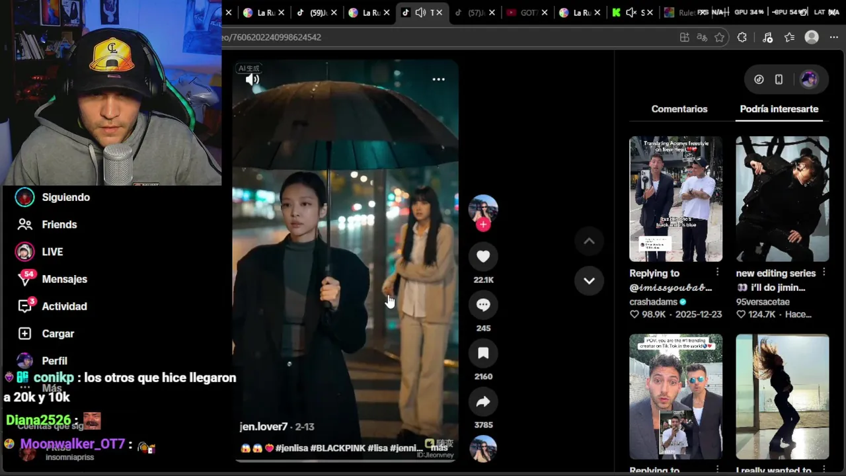Open Friends in the sidebar
This screenshot has width=846, height=476.
59,225
